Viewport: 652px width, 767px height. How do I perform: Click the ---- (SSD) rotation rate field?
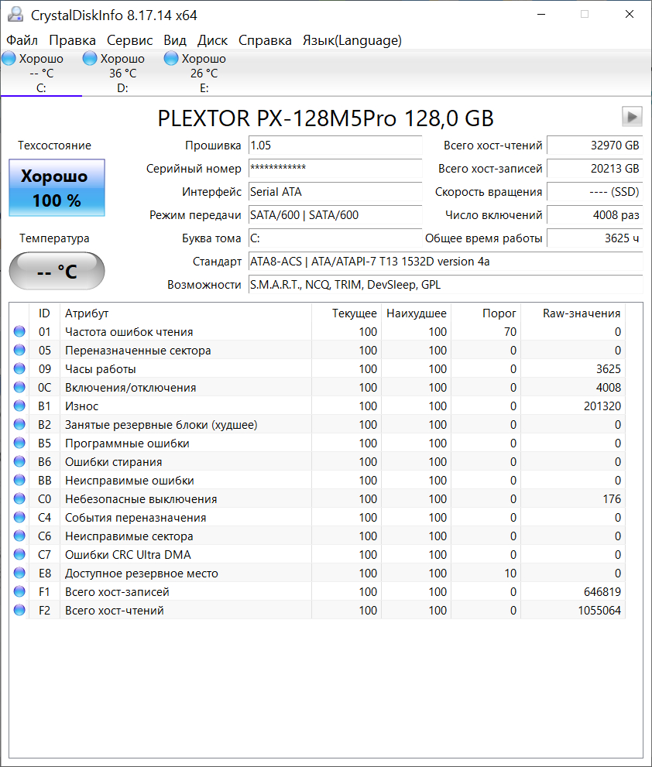click(595, 192)
